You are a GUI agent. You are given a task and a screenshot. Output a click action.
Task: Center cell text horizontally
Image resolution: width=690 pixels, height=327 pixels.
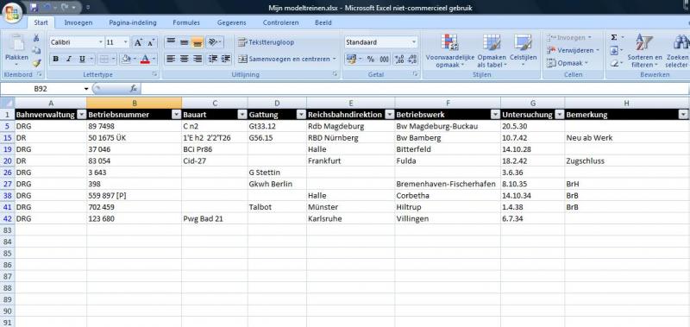185,59
